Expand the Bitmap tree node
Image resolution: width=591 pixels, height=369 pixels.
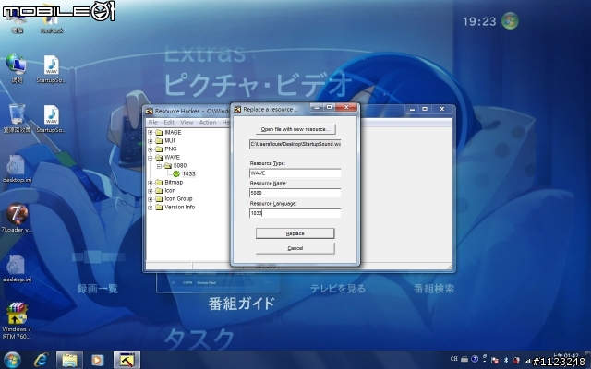[x=150, y=183]
